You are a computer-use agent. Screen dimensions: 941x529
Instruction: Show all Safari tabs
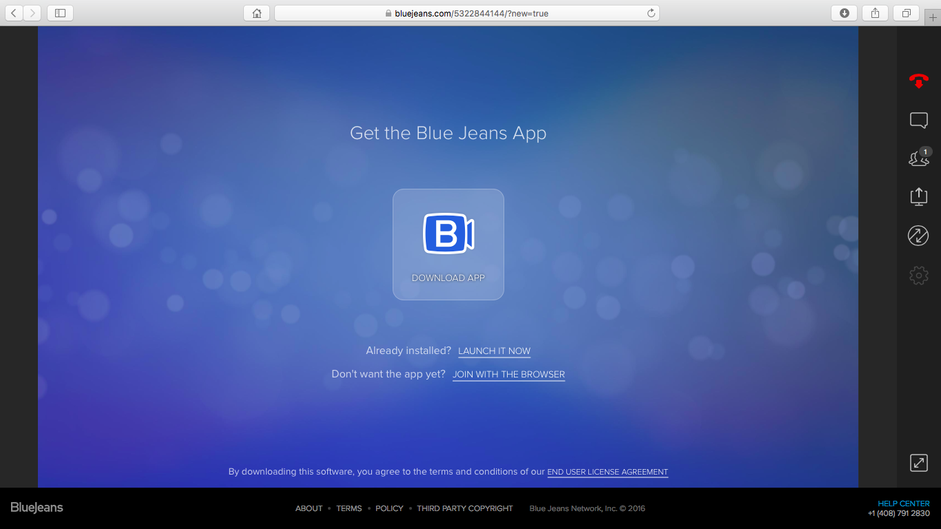point(906,13)
